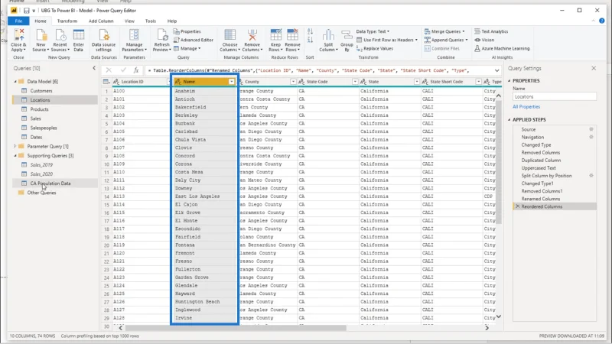This screenshot has width=612, height=344.
Task: Click the All Properties link
Action: coord(526,106)
